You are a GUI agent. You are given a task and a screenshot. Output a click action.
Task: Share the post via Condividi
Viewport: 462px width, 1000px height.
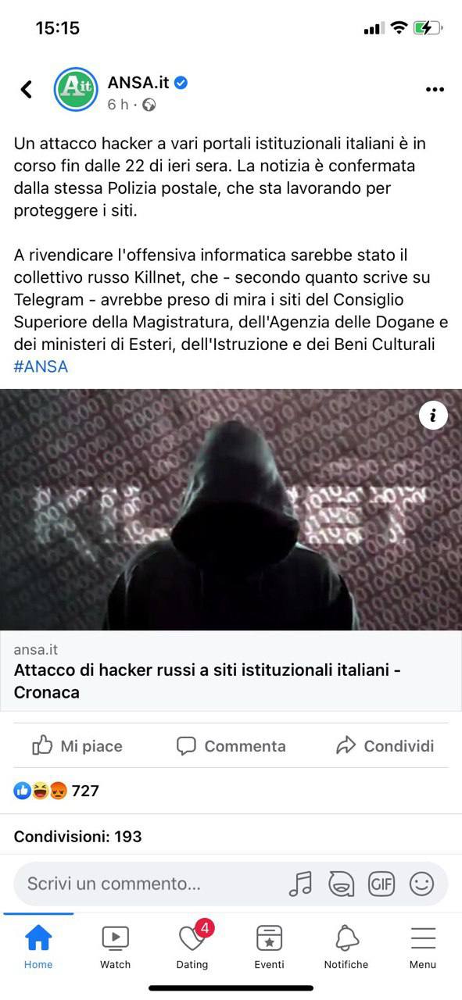[385, 746]
